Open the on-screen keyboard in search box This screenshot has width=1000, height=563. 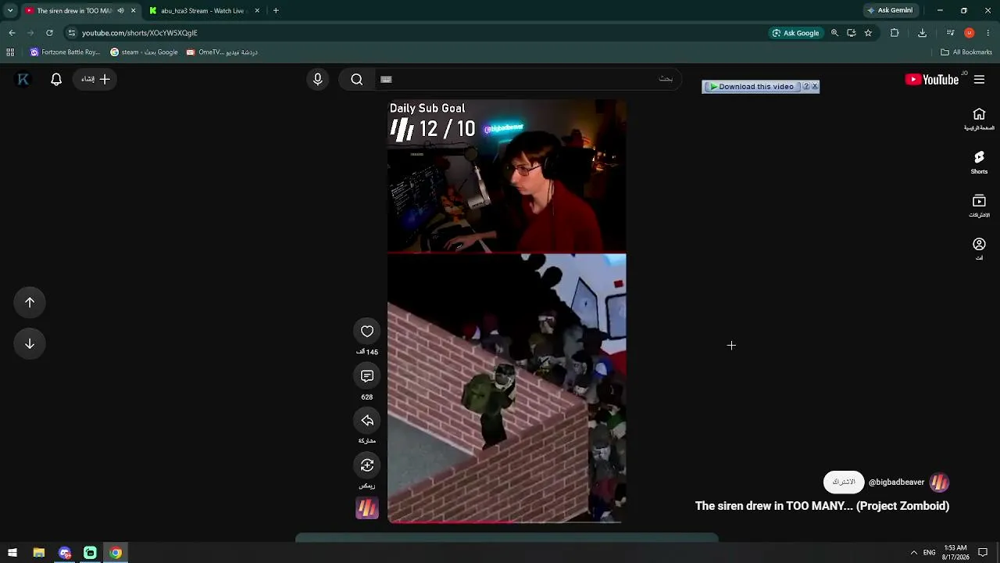coord(386,79)
